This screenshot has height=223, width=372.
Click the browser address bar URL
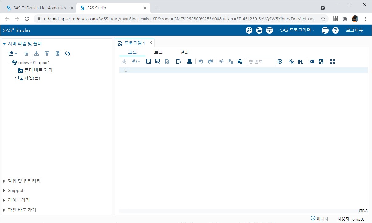coord(179,19)
